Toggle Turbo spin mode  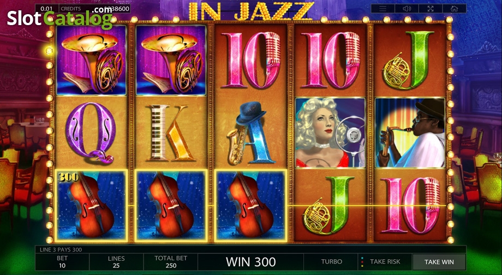[x=331, y=261]
